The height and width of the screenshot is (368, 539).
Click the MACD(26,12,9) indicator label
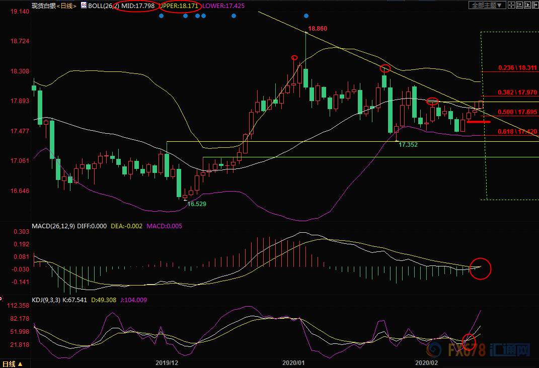(53, 226)
